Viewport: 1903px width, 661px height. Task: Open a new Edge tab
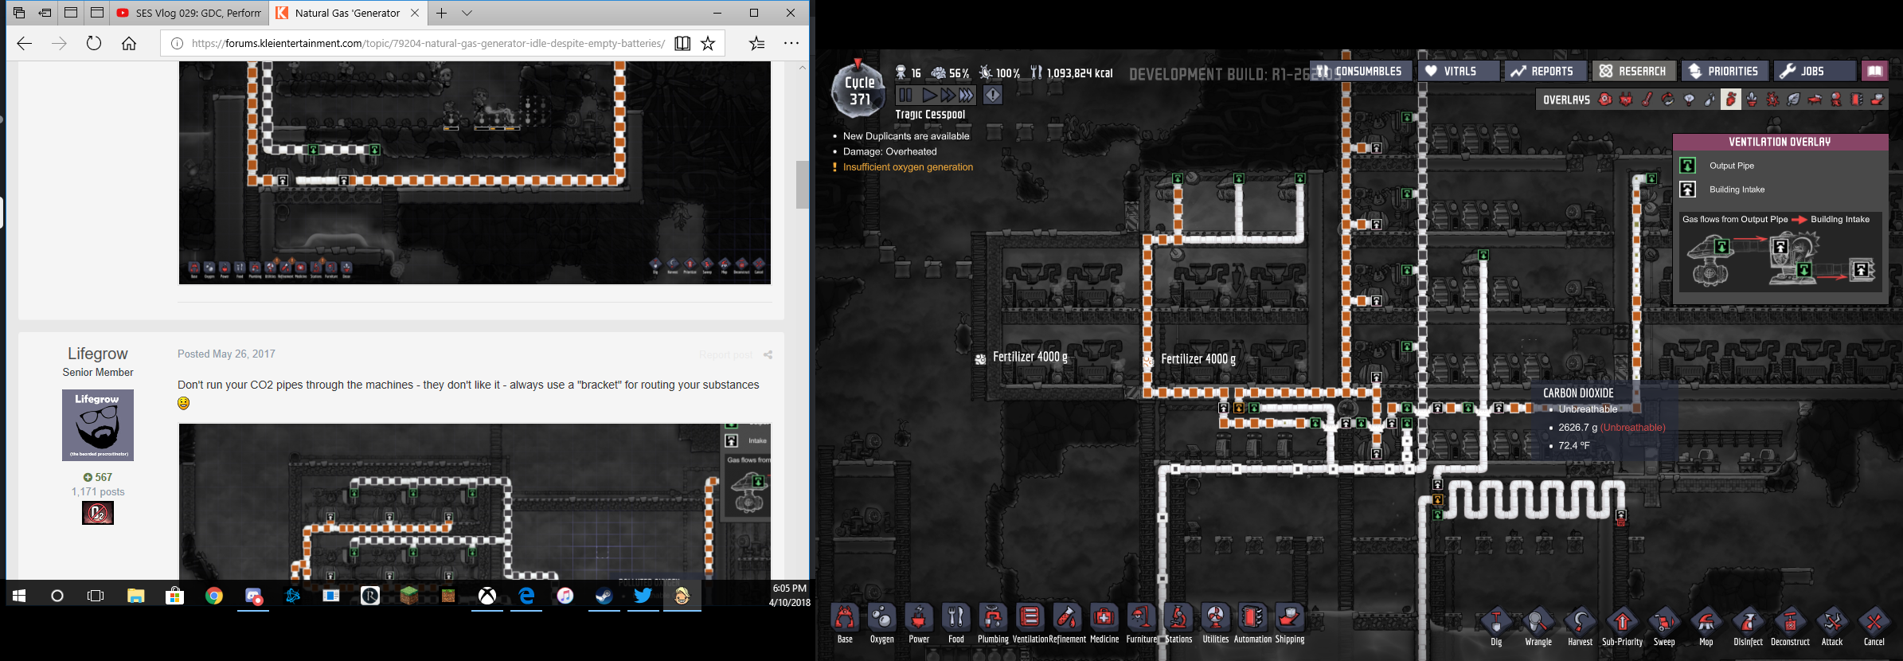click(442, 13)
